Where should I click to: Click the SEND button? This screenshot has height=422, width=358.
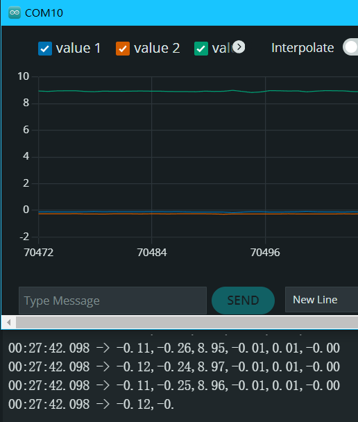[243, 301]
